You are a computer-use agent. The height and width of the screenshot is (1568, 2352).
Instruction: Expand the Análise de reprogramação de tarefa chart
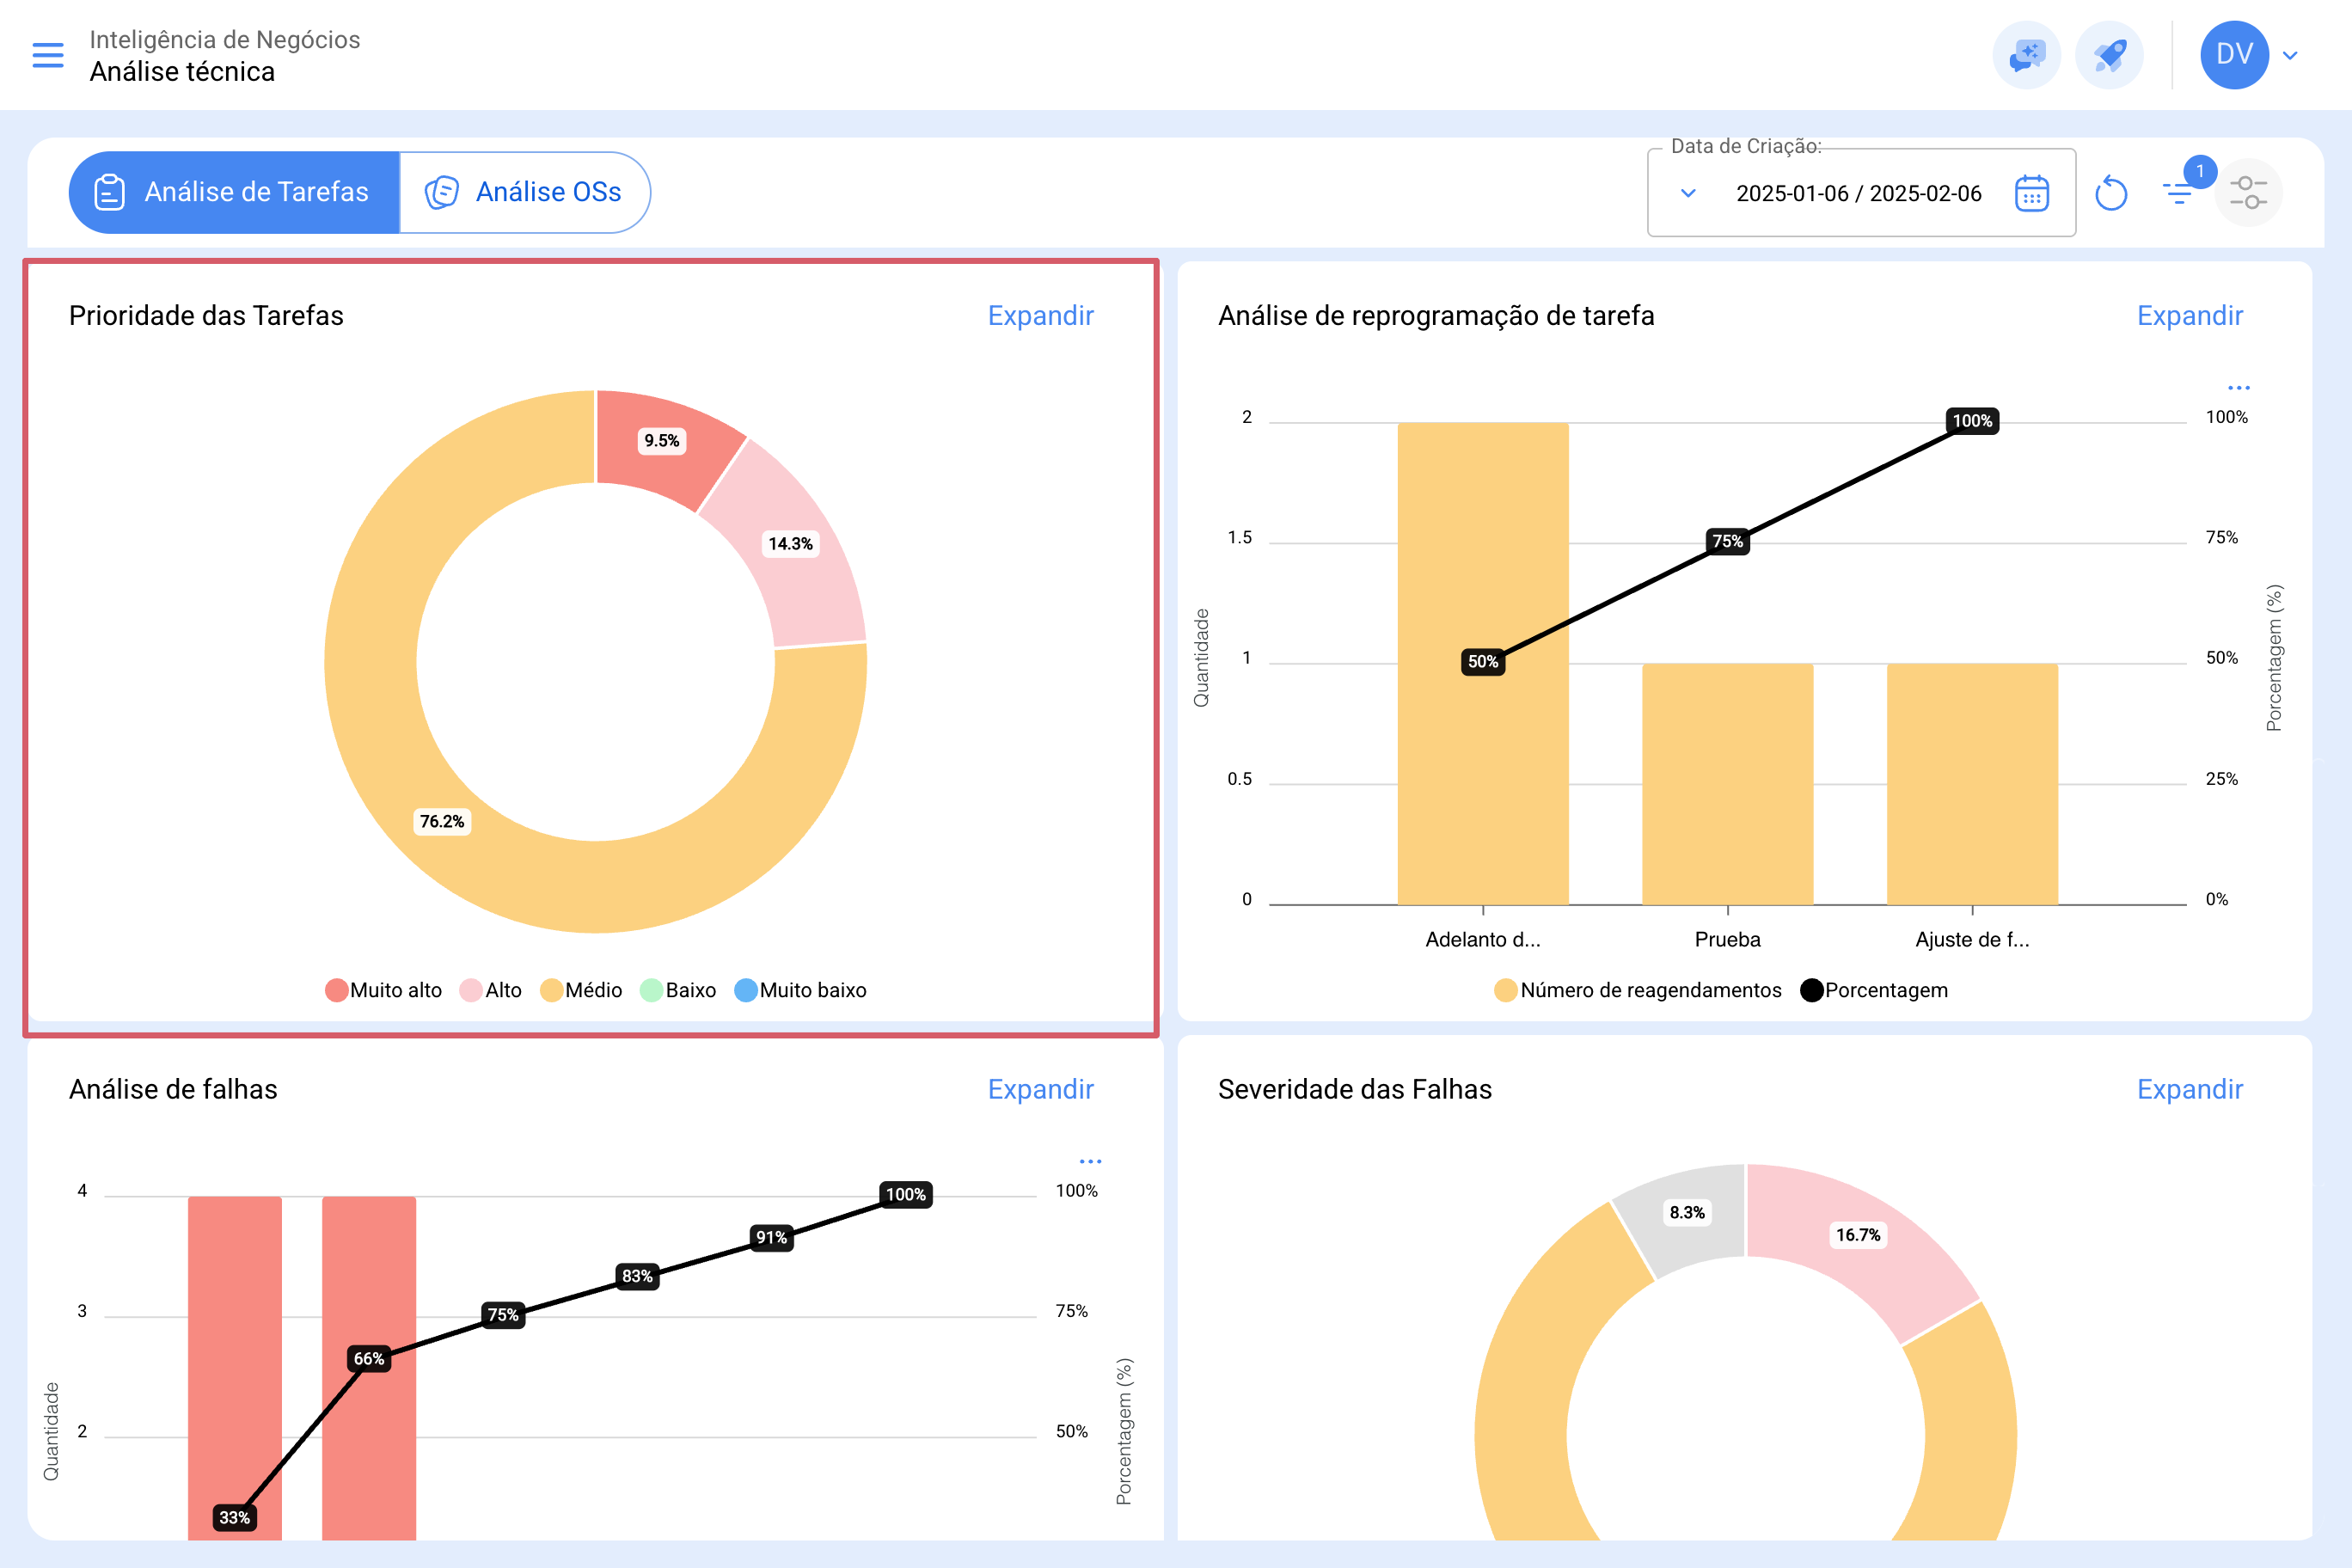click(x=2189, y=316)
